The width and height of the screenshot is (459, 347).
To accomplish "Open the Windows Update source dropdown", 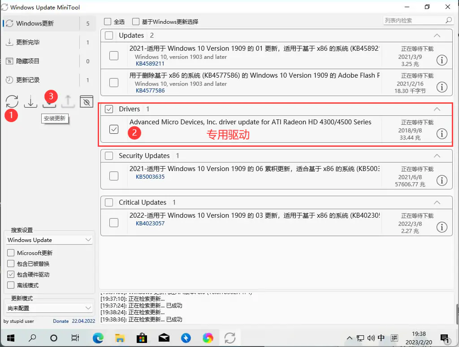I will [x=49, y=240].
